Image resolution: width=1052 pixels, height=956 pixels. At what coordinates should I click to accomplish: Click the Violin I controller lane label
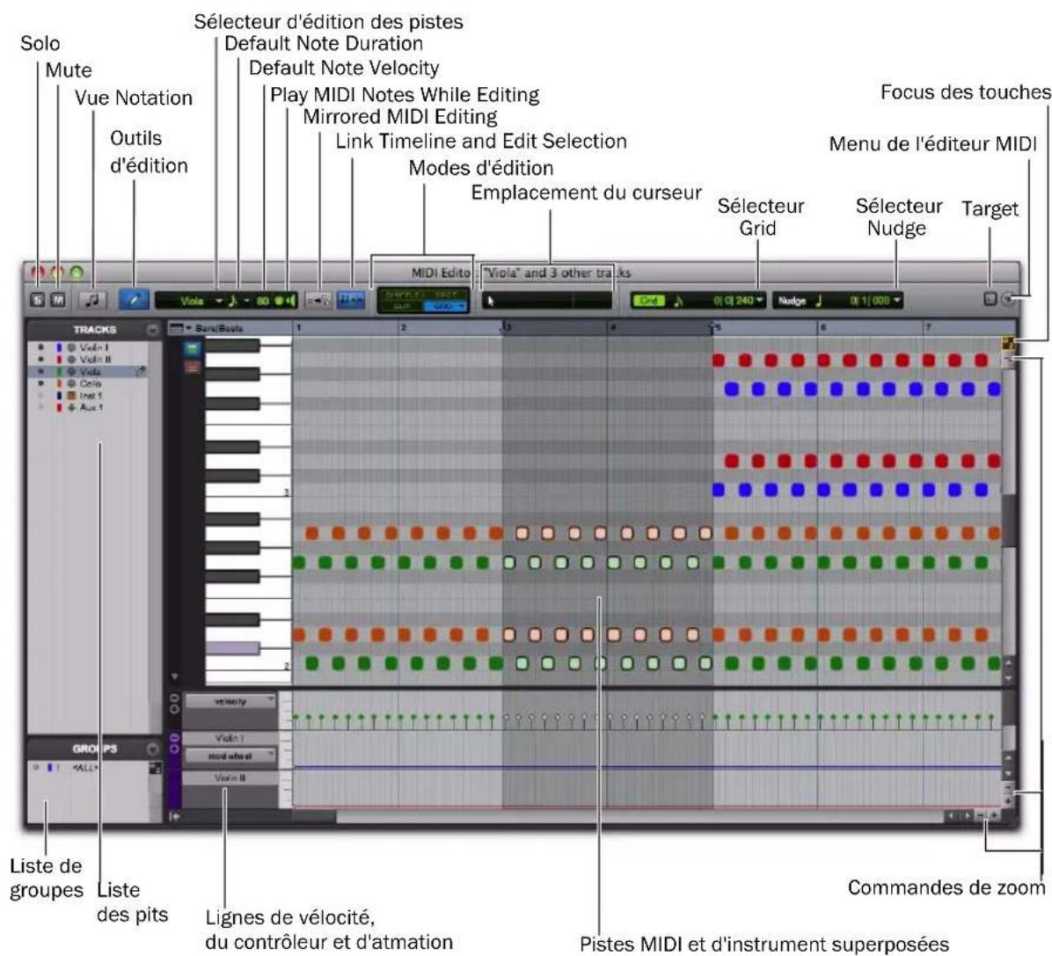pyautogui.click(x=230, y=738)
